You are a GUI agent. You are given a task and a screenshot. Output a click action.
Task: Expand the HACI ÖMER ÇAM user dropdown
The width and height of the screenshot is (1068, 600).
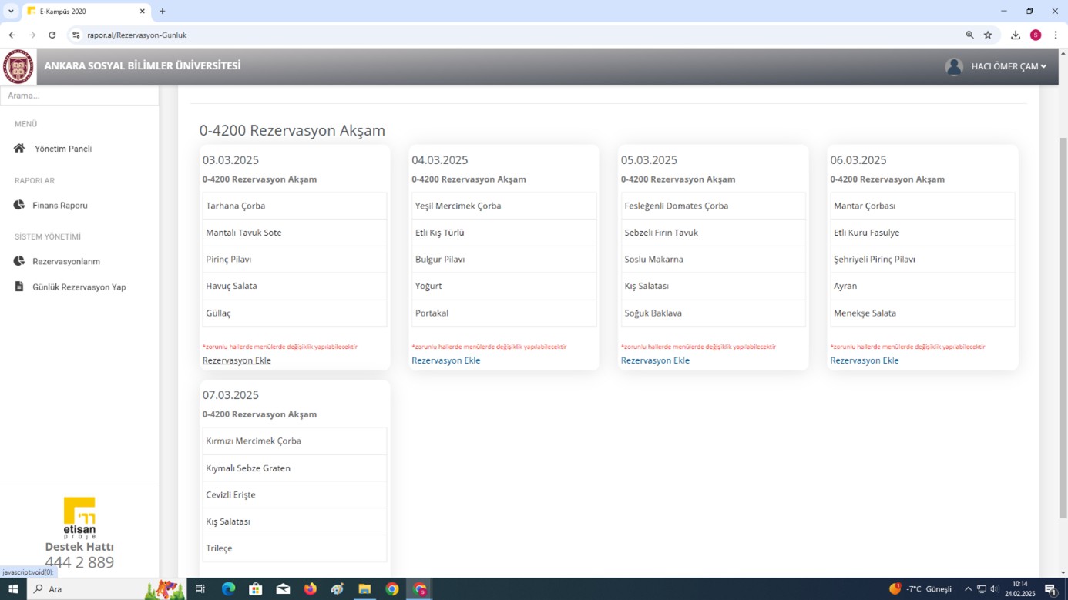[x=1009, y=66]
